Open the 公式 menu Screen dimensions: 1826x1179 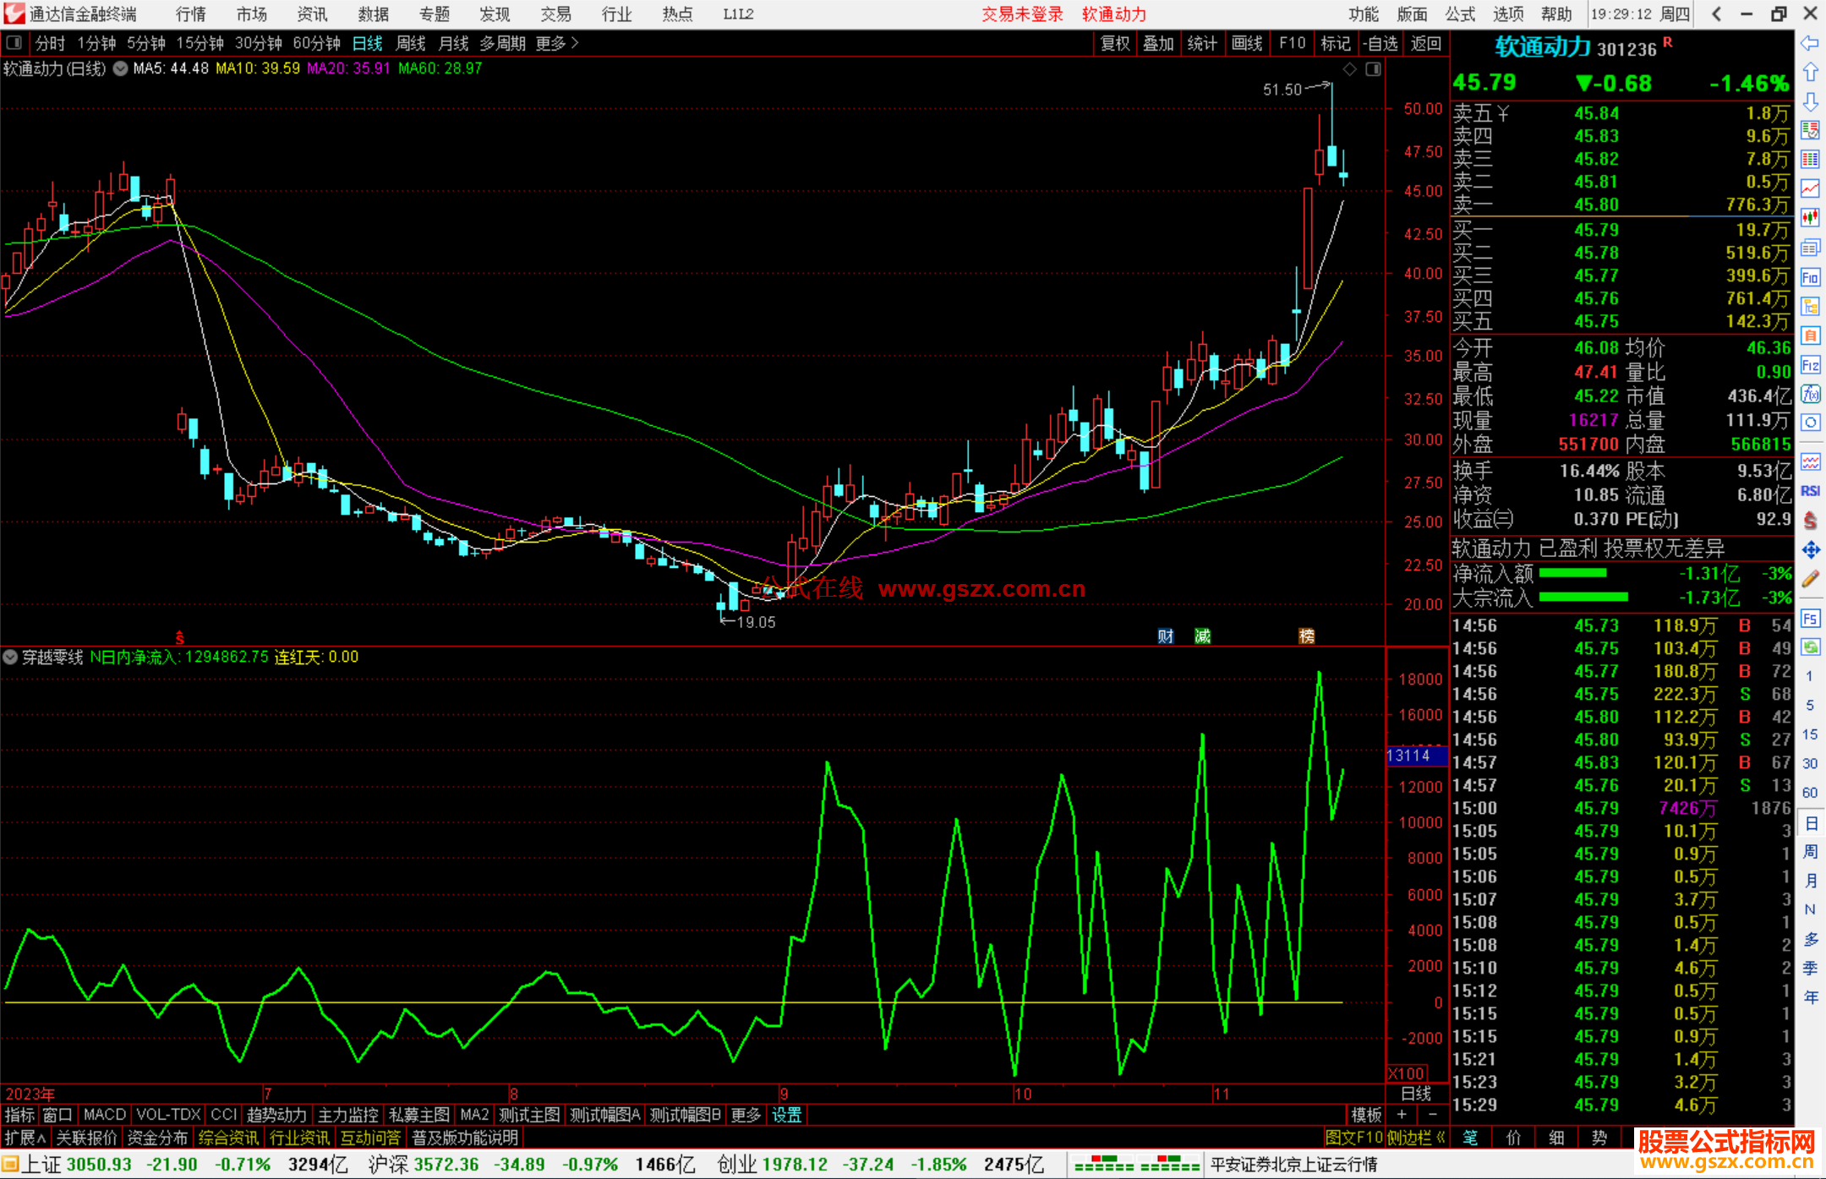pos(1460,14)
